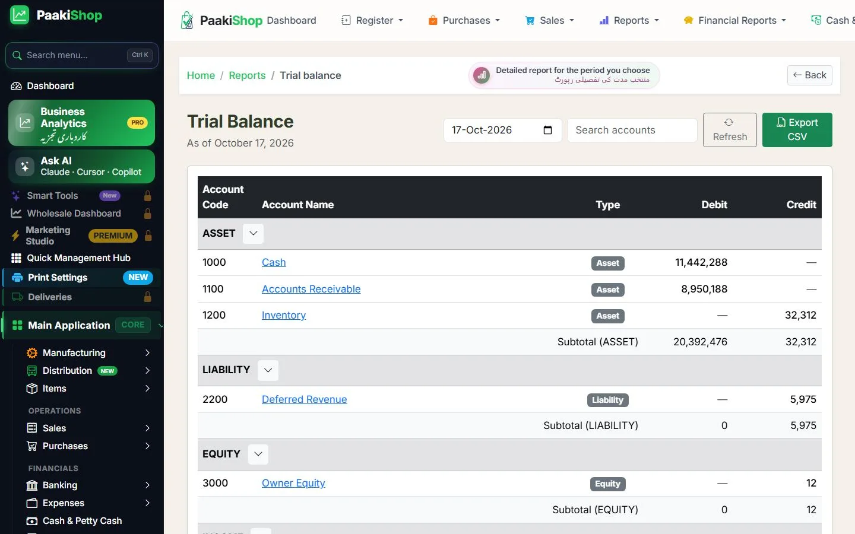Expand the Distribution submenu arrow
855x534 pixels.
click(x=147, y=371)
